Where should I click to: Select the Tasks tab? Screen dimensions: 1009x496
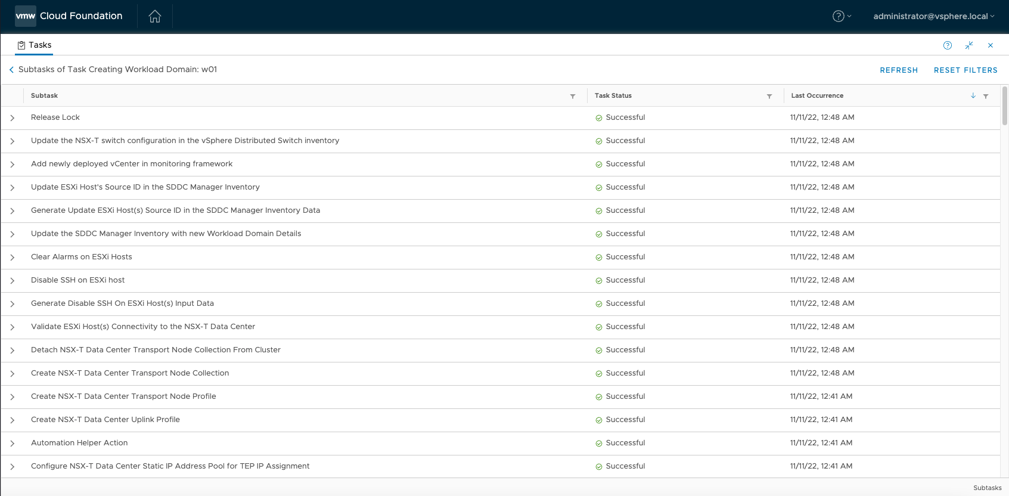[35, 45]
